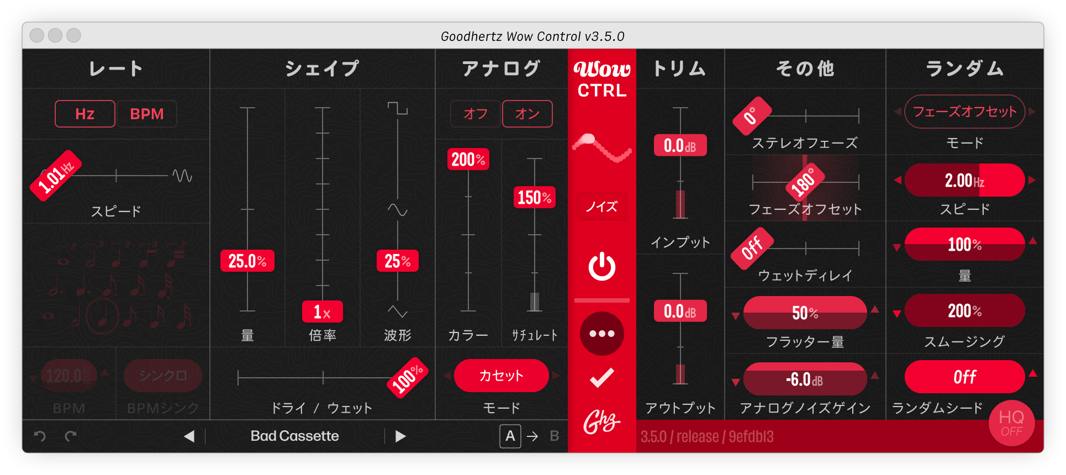Click the Goodhertz Ghz logo
1066x475 pixels.
[x=601, y=423]
